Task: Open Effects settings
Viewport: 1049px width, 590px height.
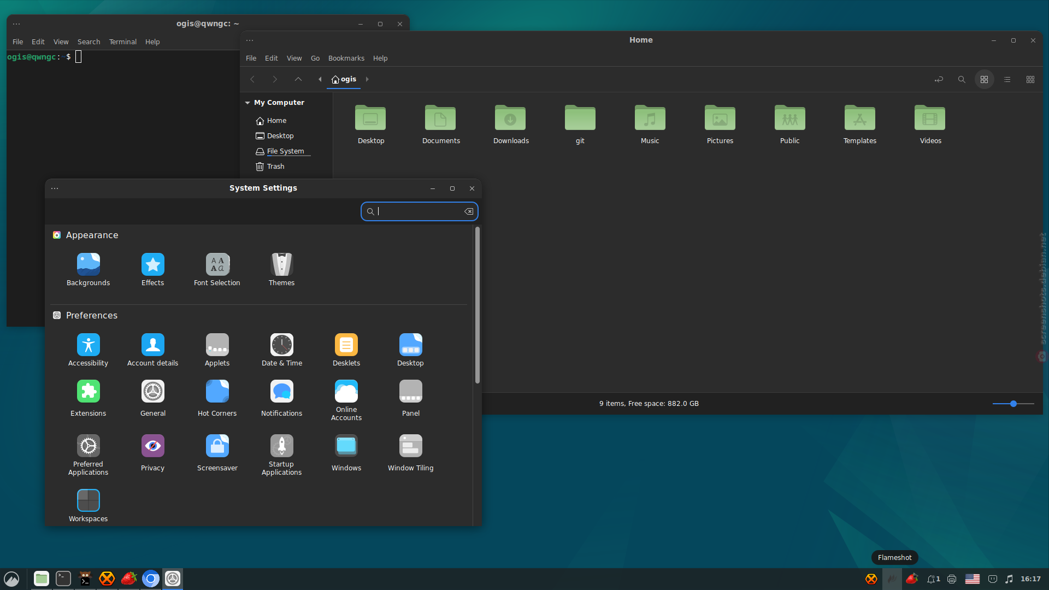Action: (152, 270)
